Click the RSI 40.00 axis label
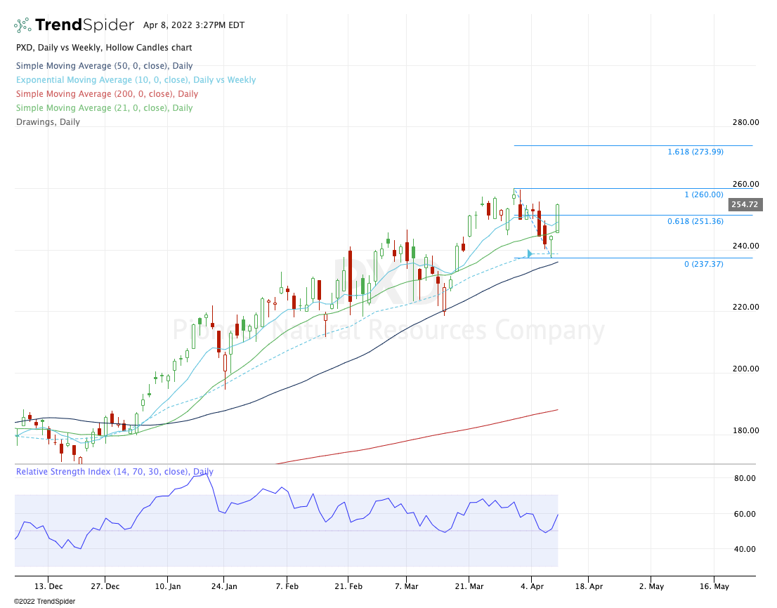 745,549
